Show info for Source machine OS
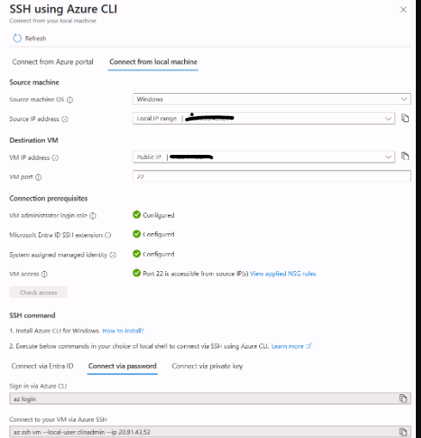 pyautogui.click(x=70, y=100)
